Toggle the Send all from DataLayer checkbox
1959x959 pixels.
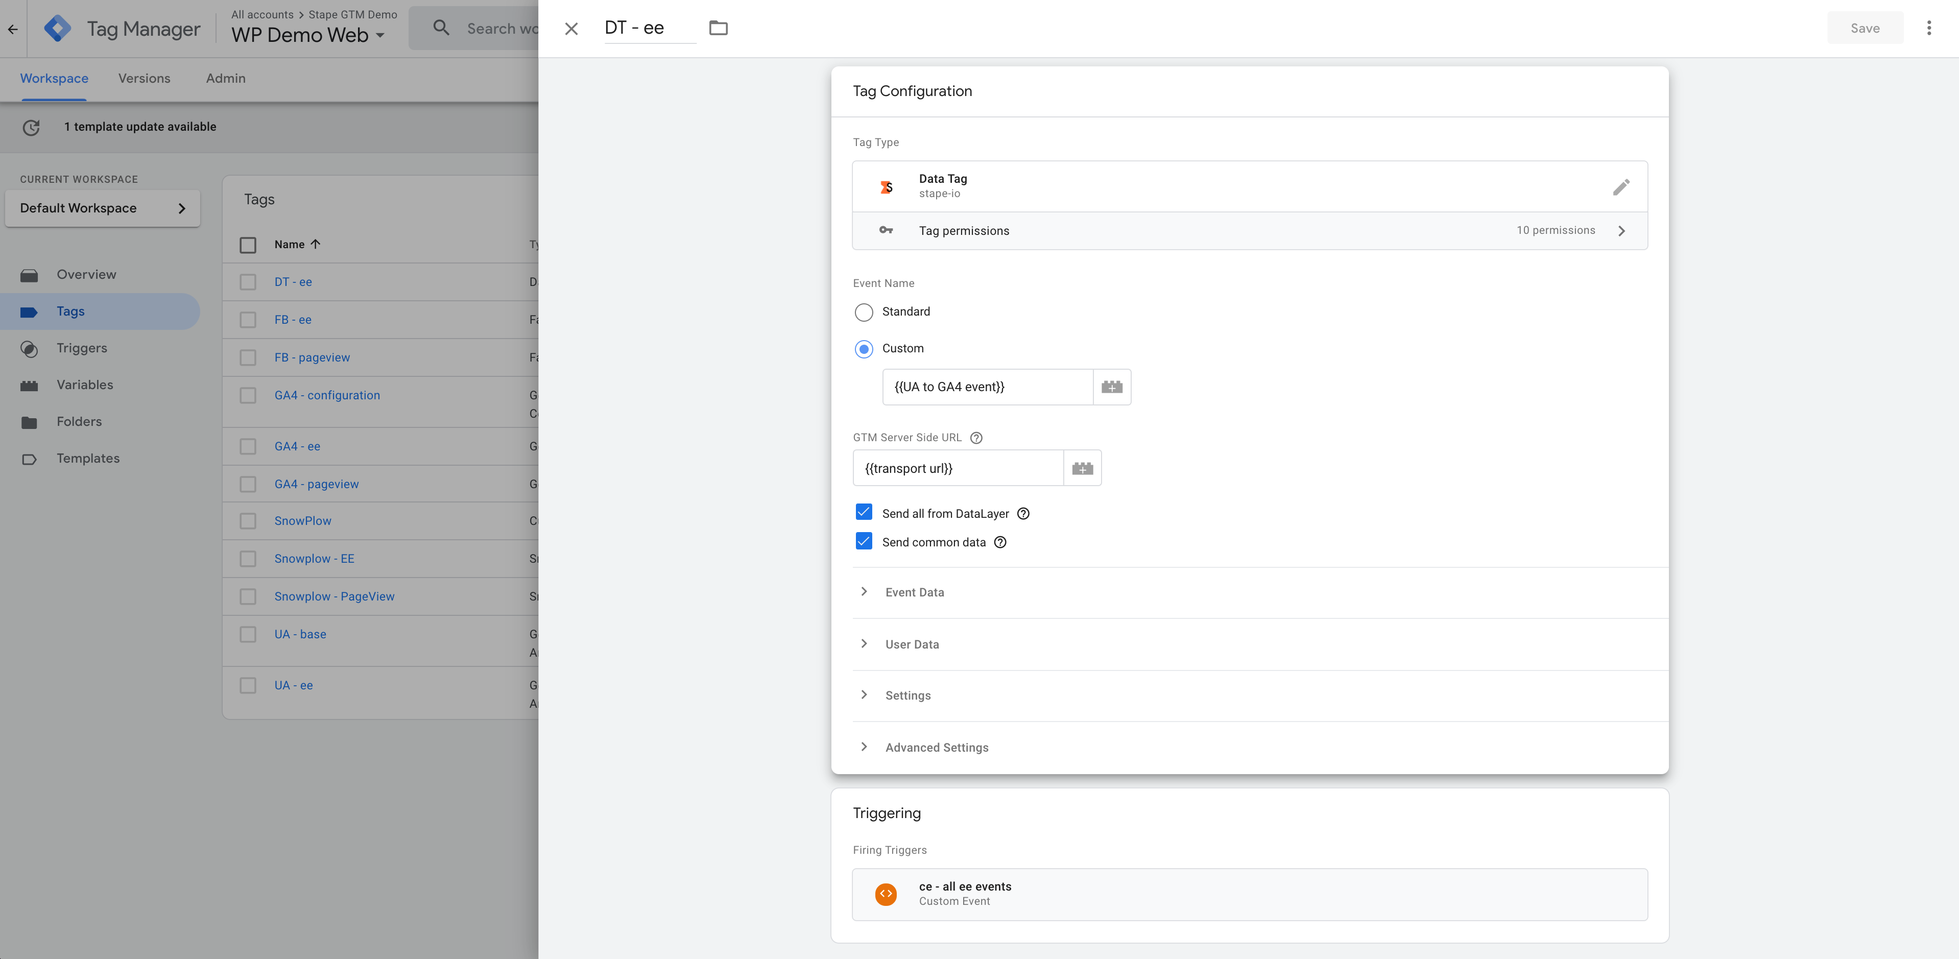(863, 513)
